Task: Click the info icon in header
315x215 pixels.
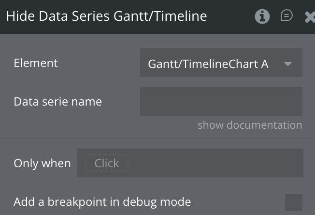Action: (x=262, y=16)
